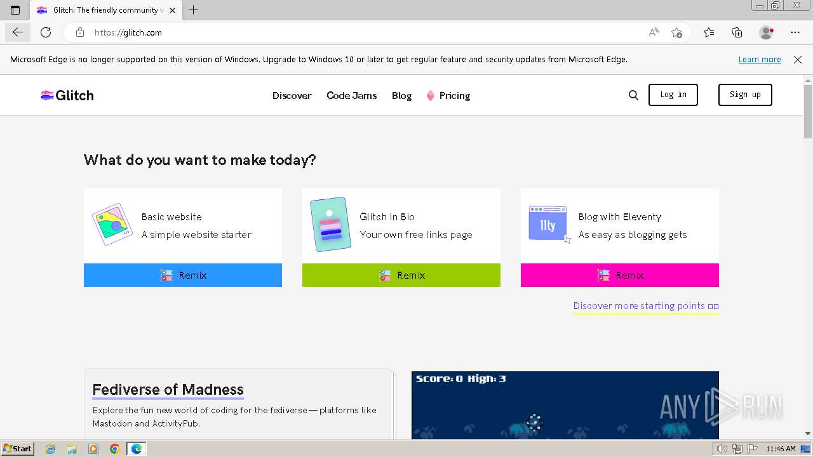This screenshot has width=813, height=457.
Task: Click the Sign up button
Action: 745,95
